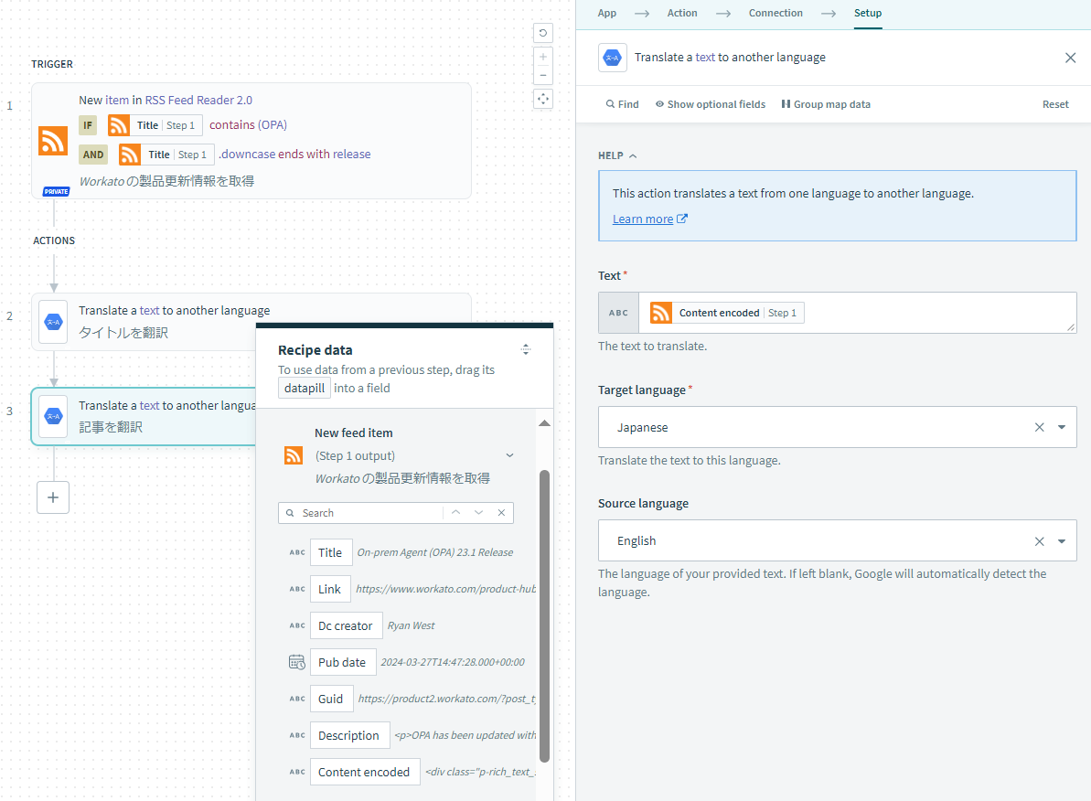Click the sample datapill in Recipe data hint
Screen dimensions: 1091x801
304,389
